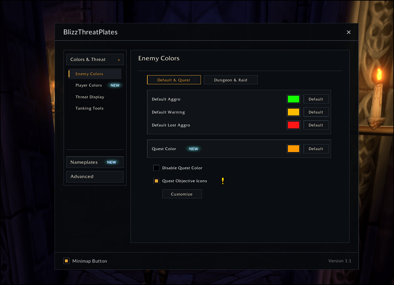This screenshot has width=394, height=285.
Task: Click the yellow quest exclamation mark icon
Action: pos(223,181)
